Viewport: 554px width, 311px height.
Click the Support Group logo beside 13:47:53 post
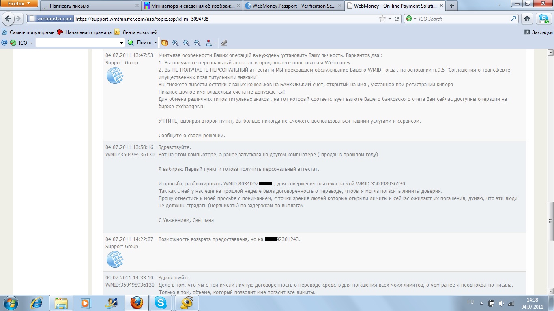coord(115,75)
